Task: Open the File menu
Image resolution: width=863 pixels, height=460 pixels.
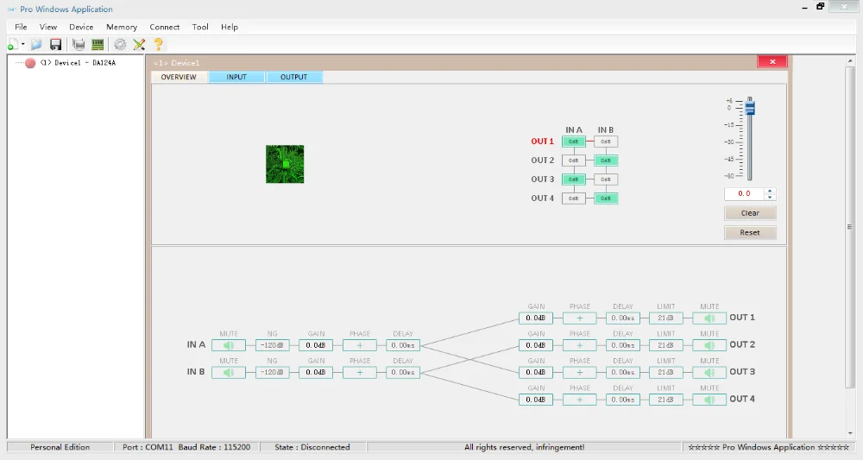Action: coord(21,27)
